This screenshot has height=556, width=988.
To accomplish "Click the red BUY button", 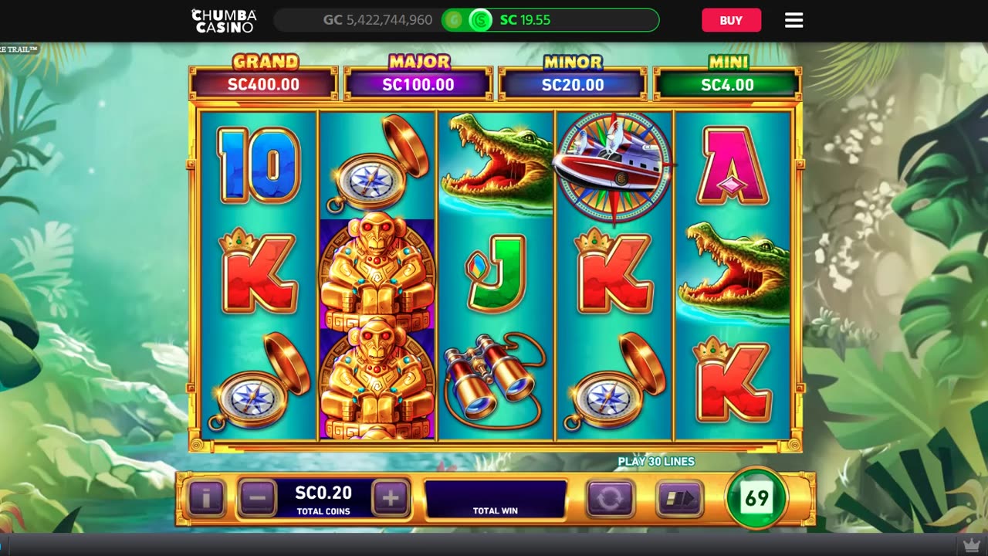I will pyautogui.click(x=731, y=20).
